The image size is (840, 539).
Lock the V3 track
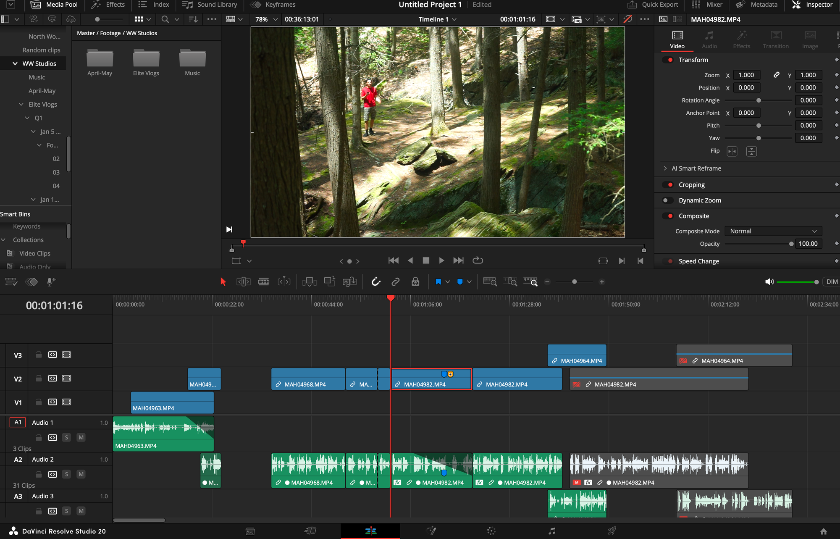click(x=39, y=355)
